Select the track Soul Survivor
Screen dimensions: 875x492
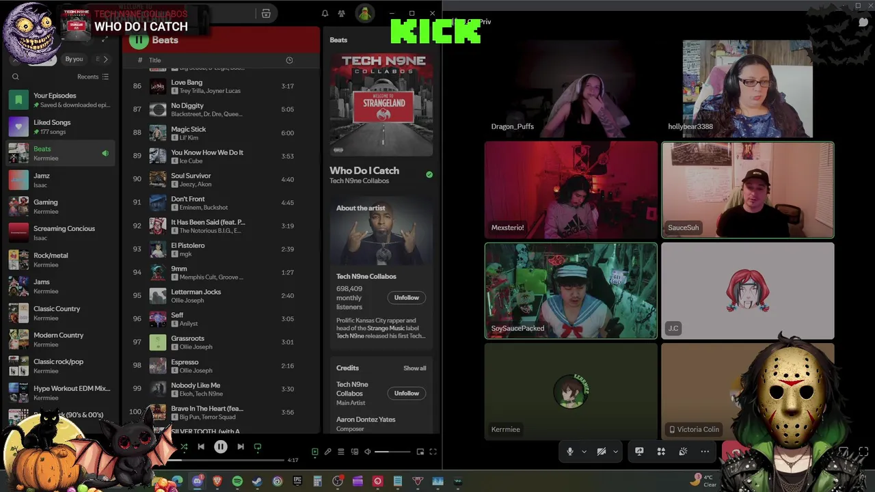221,180
